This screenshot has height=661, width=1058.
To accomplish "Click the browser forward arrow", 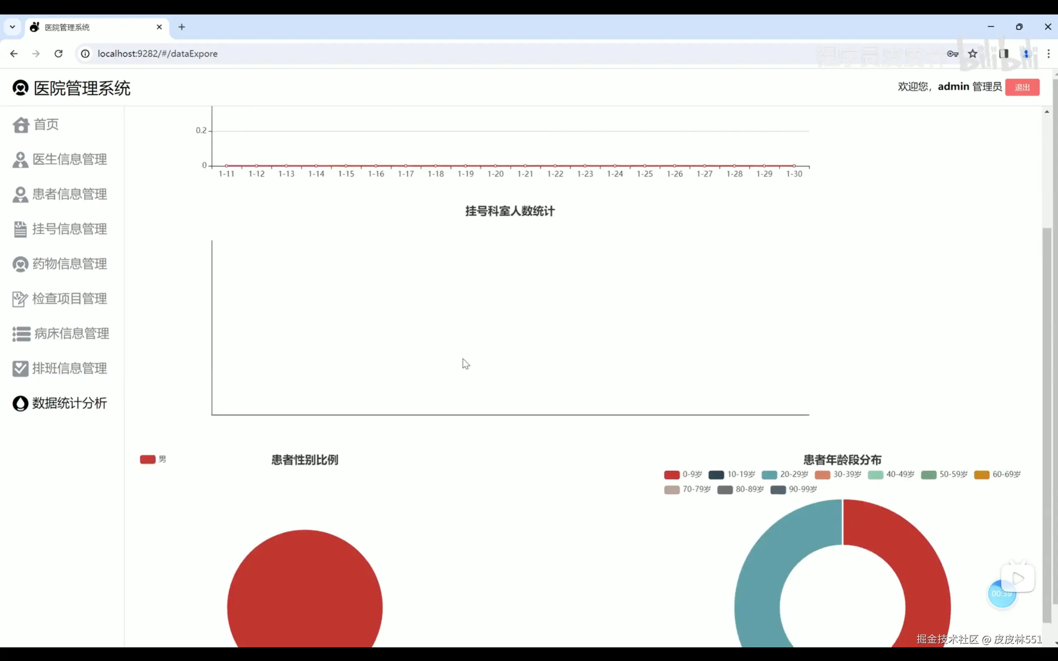I will click(36, 54).
